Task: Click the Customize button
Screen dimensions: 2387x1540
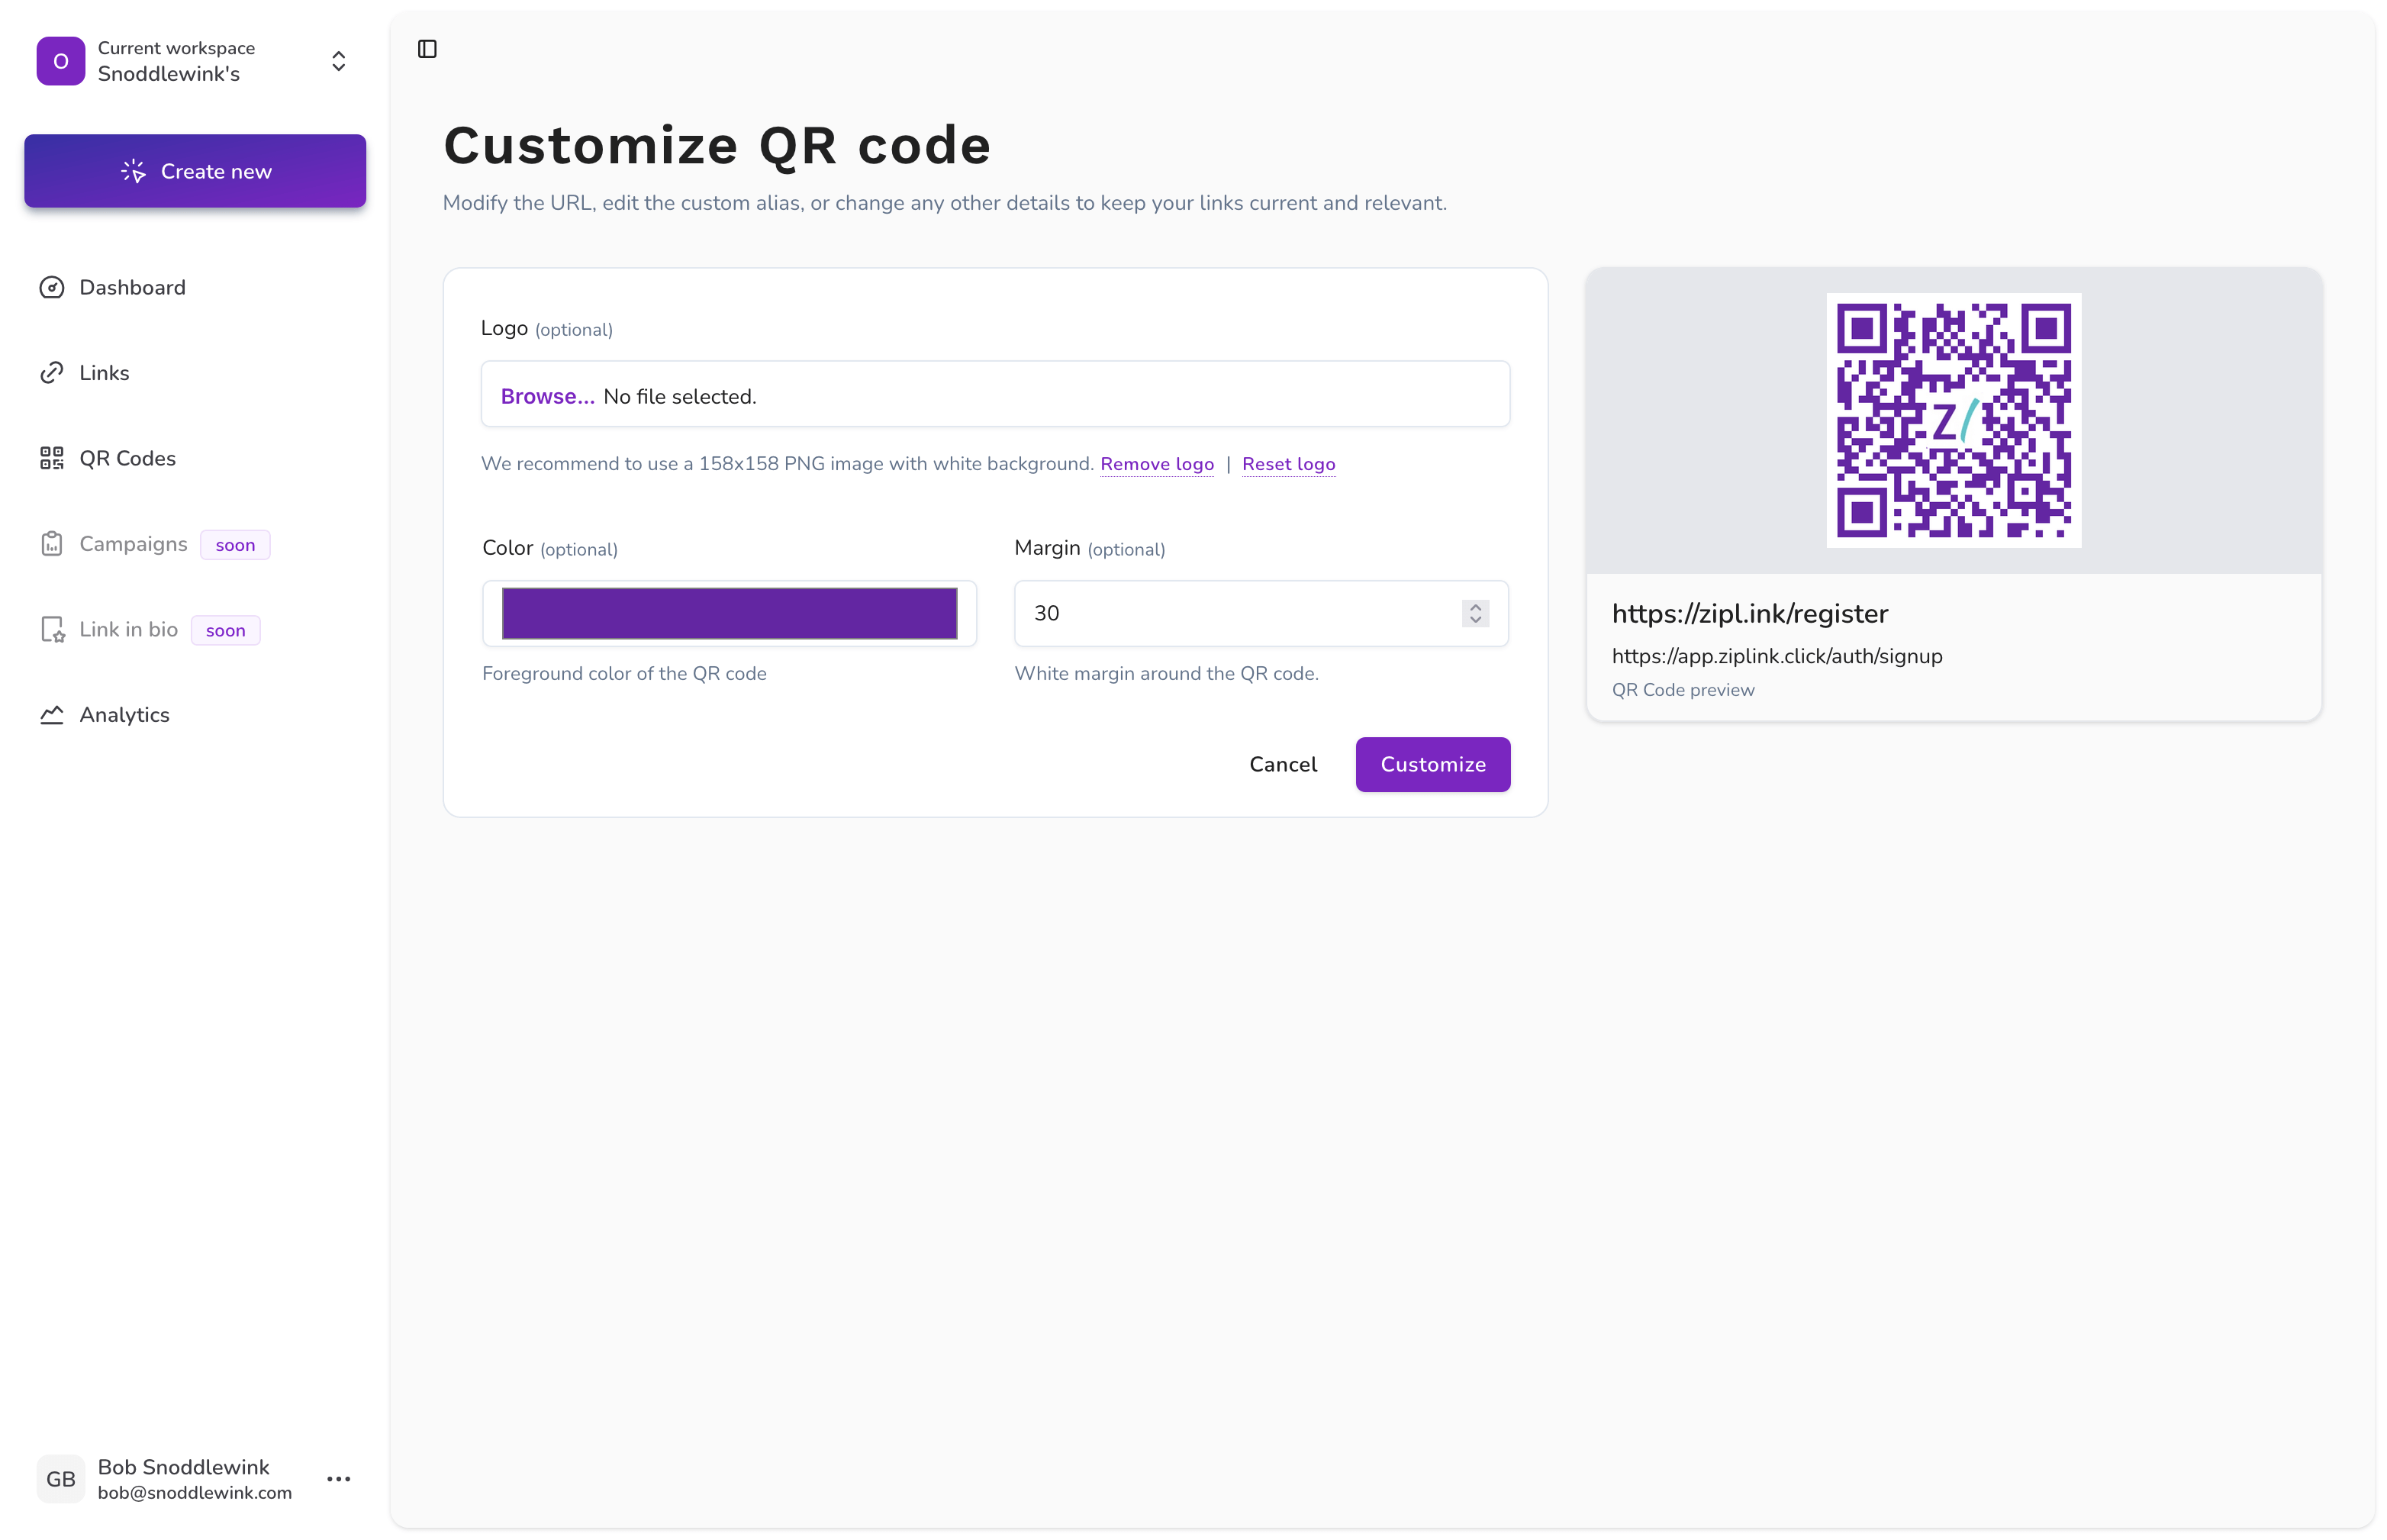Action: [x=1432, y=764]
